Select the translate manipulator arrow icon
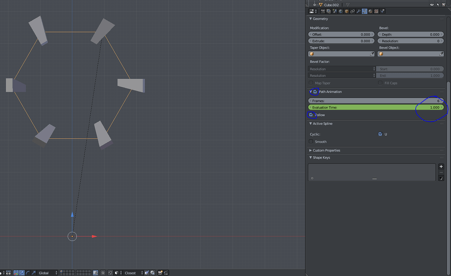Screen dimensions: 451x276 click(x=22, y=273)
